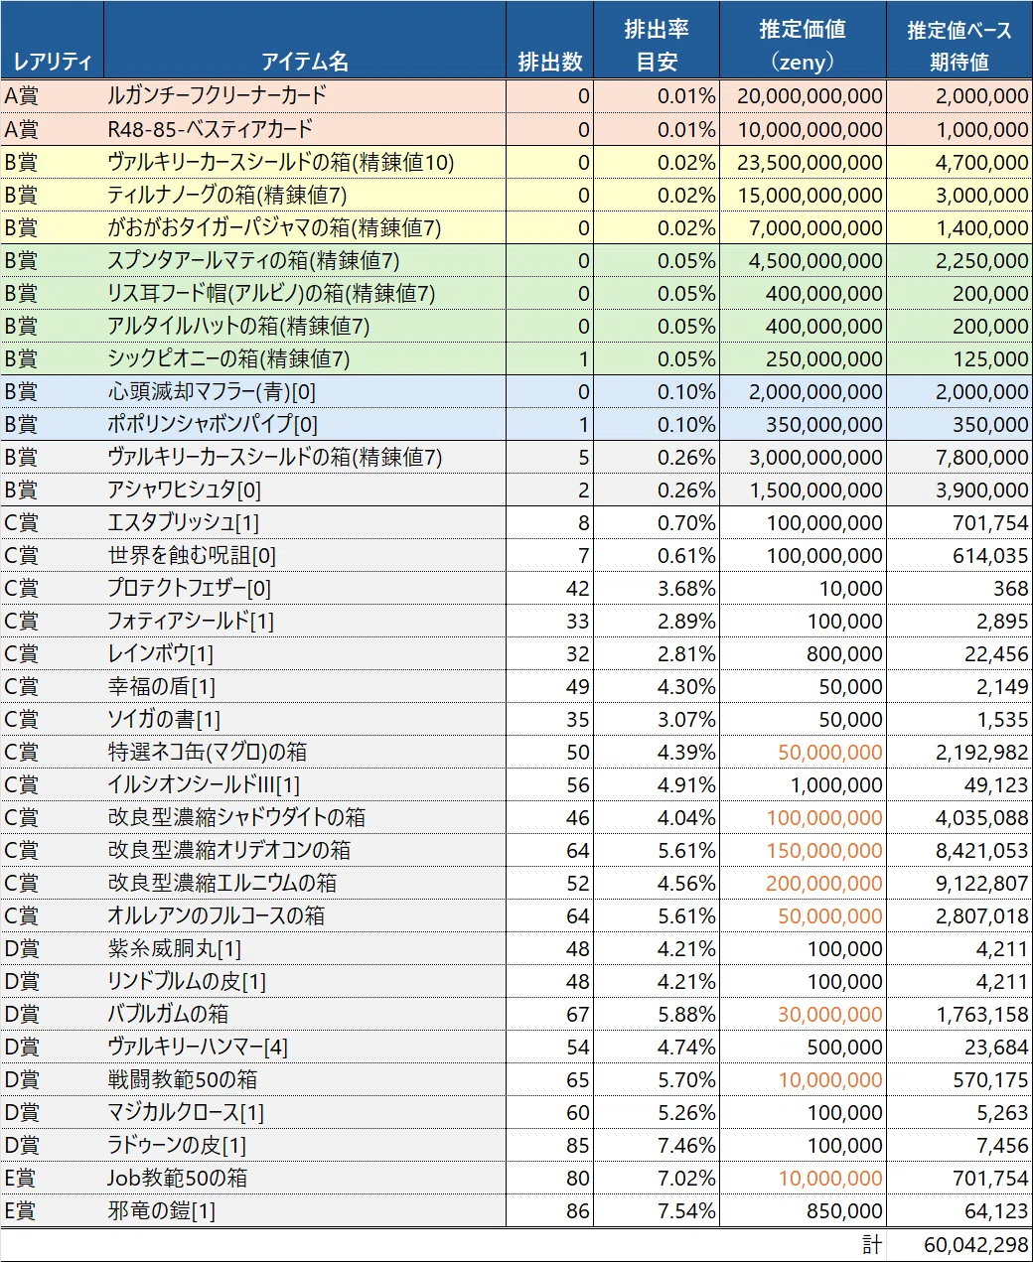Select フォティアシールド[1] cell
The image size is (1033, 1262).
click(x=305, y=621)
